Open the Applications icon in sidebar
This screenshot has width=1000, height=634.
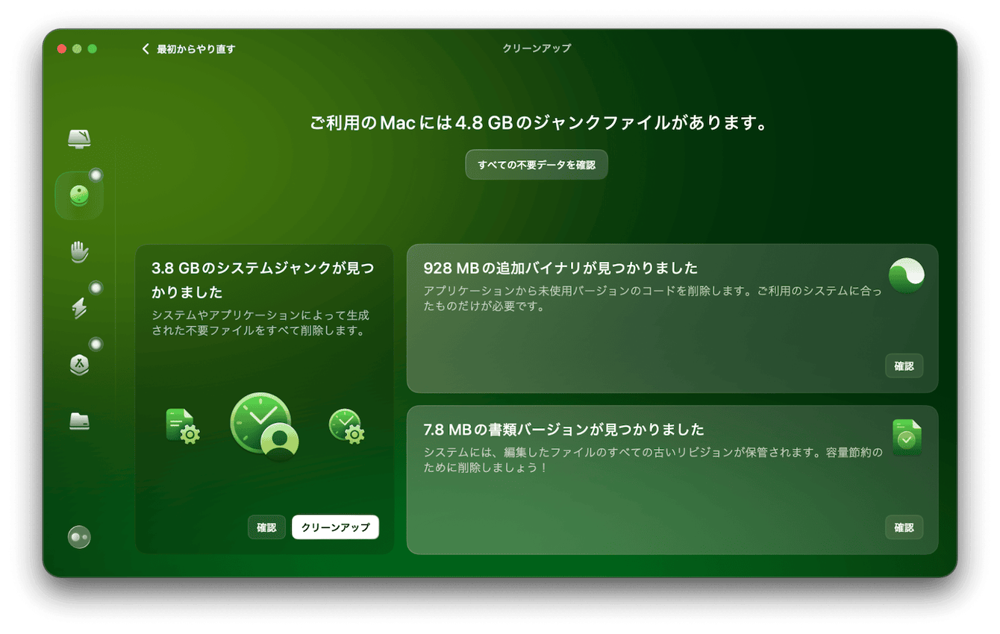coord(79,365)
